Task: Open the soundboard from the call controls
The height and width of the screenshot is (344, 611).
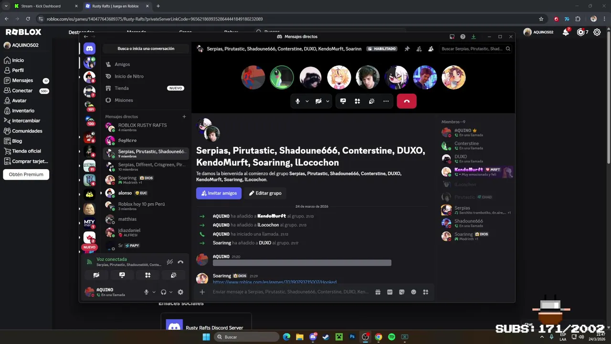Action: tap(371, 101)
